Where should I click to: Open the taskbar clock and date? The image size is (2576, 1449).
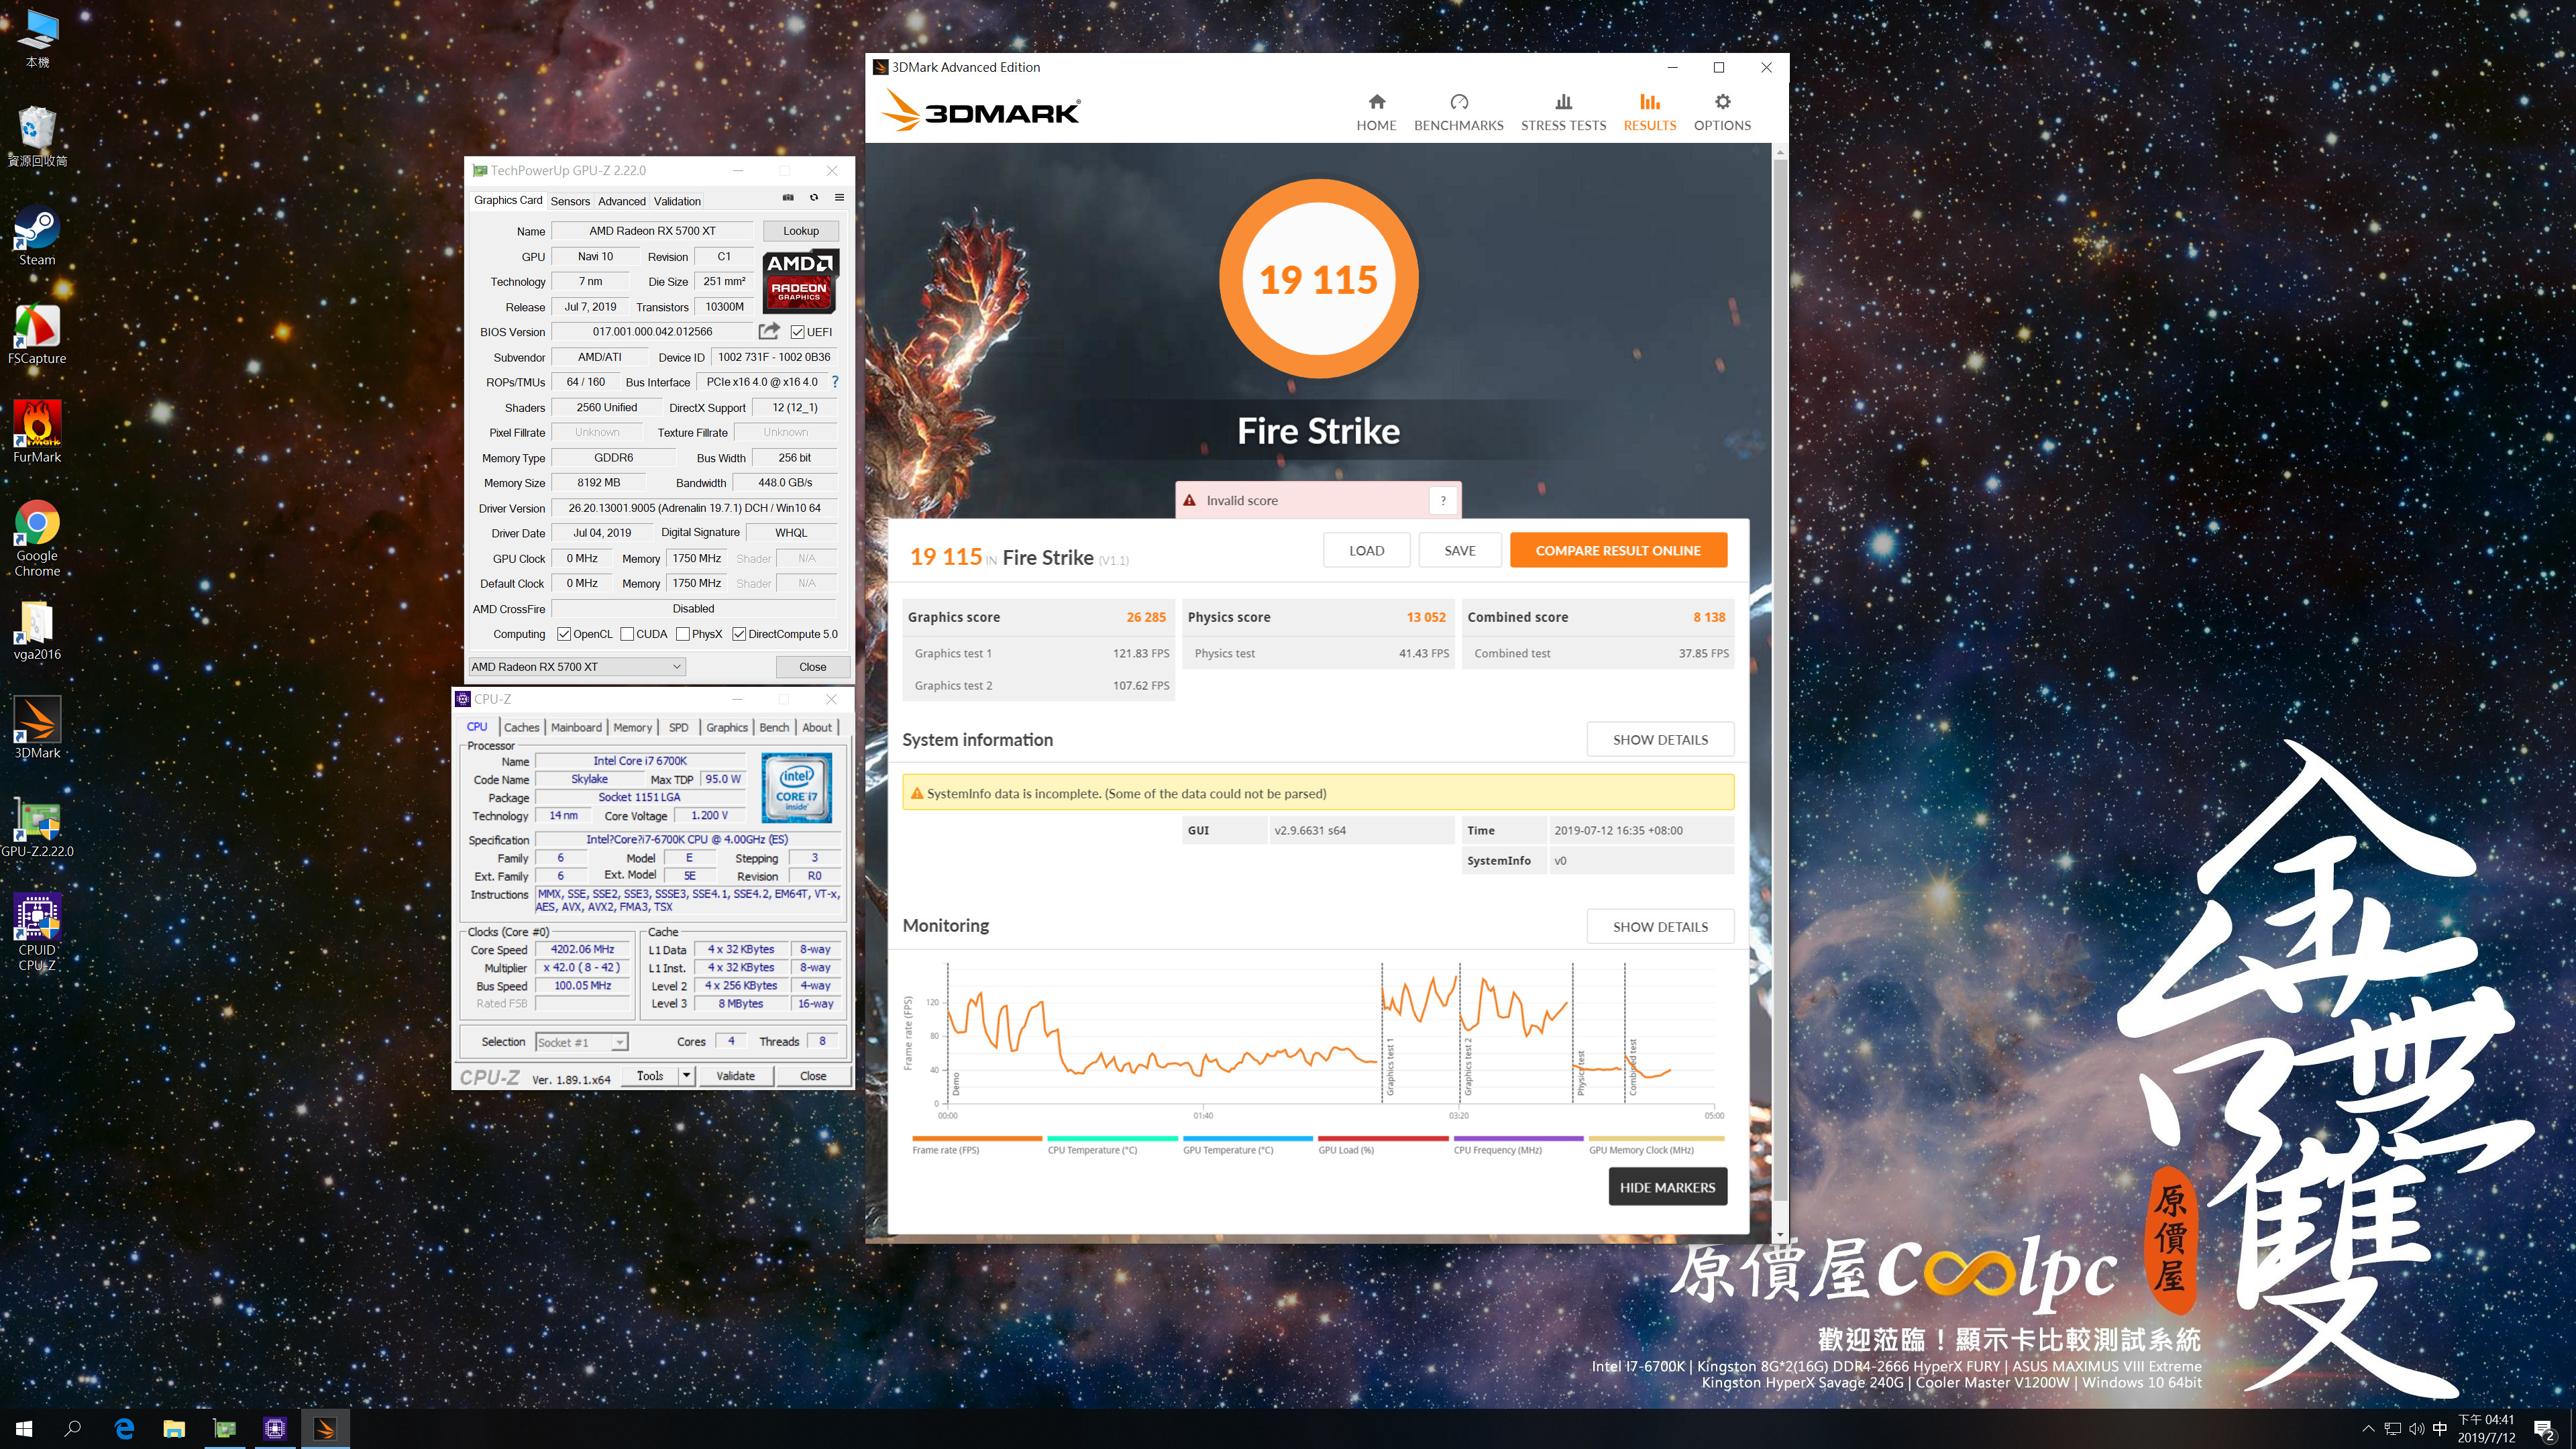[x=2486, y=1429]
